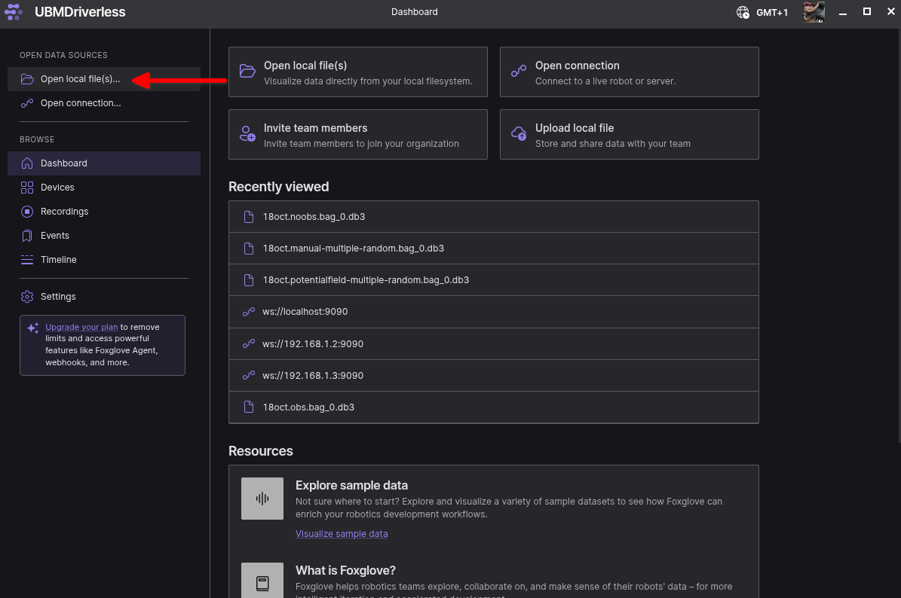Open the large Open connection card
The image size is (901, 598).
(x=629, y=72)
